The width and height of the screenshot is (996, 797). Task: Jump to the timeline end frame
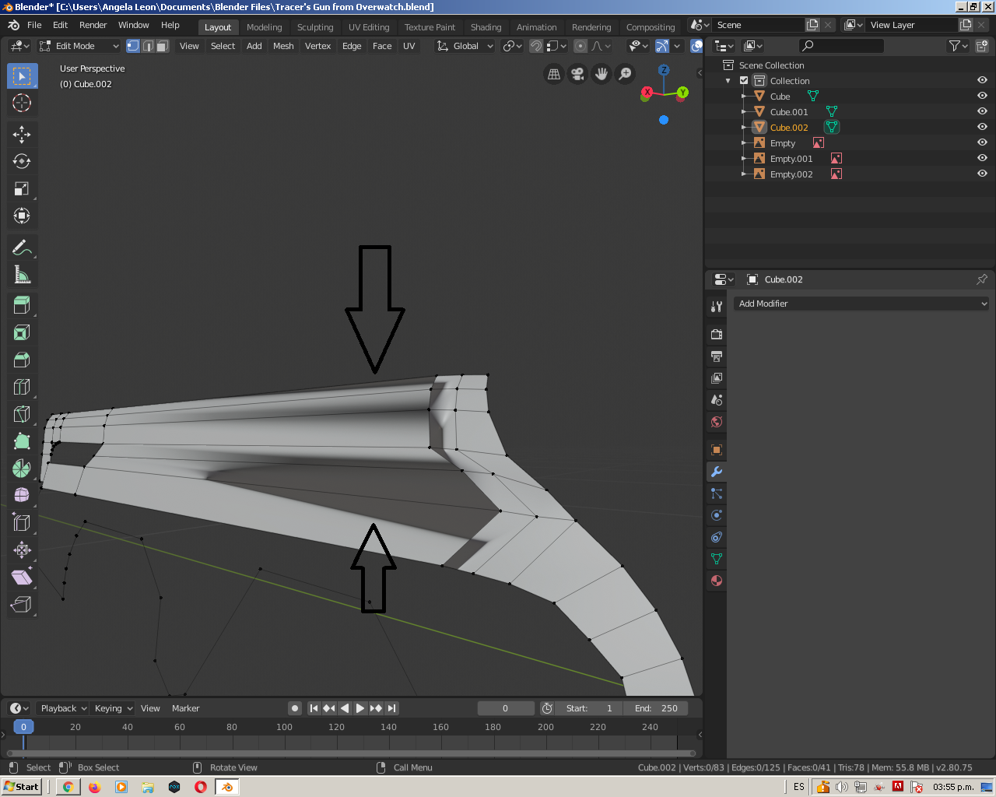(x=392, y=708)
